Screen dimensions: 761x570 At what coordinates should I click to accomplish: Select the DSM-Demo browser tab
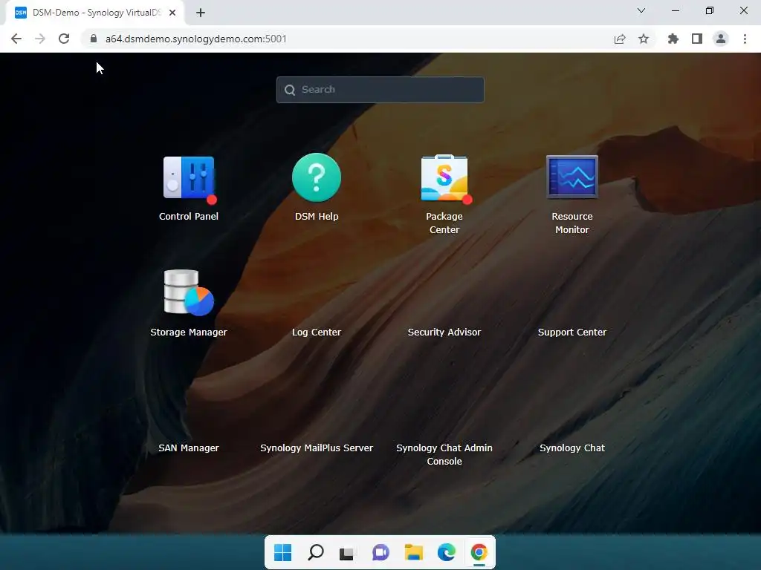[94, 13]
